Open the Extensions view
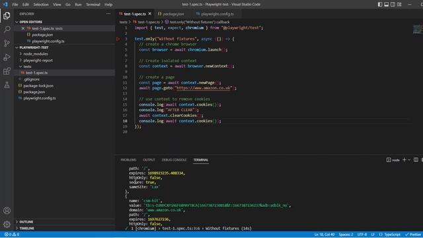 tap(7, 71)
